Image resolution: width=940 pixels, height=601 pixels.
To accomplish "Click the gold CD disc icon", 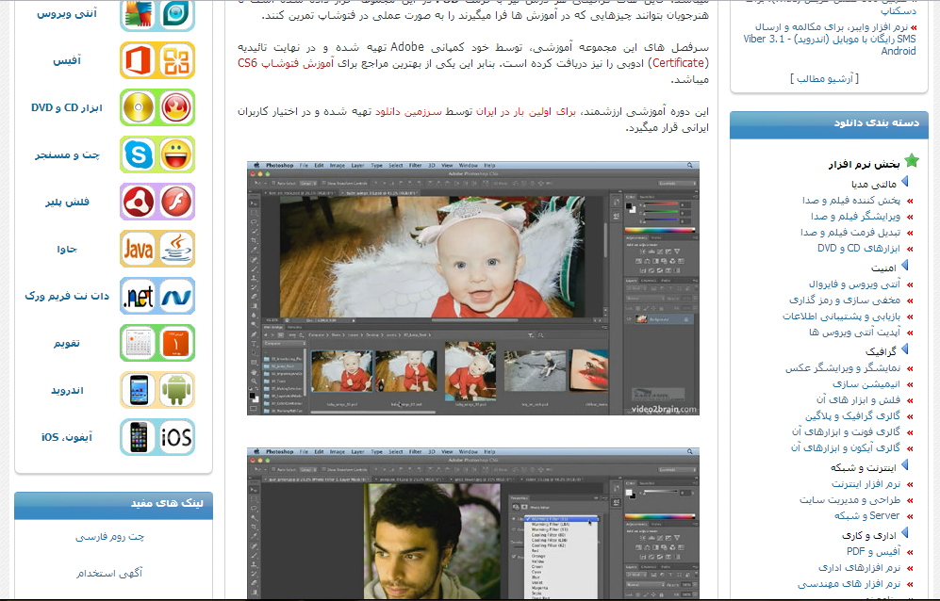I will click(x=139, y=107).
